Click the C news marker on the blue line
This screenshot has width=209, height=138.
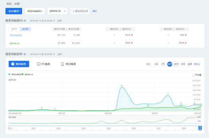168,94
